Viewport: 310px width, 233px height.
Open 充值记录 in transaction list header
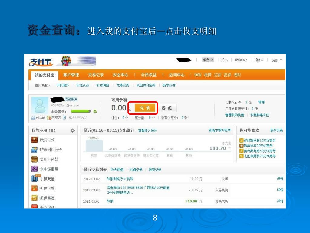coord(136,170)
